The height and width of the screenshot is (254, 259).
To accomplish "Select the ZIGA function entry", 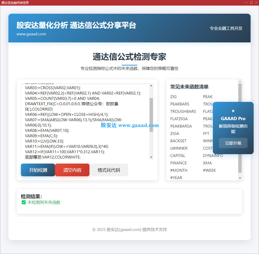I will (175, 134).
